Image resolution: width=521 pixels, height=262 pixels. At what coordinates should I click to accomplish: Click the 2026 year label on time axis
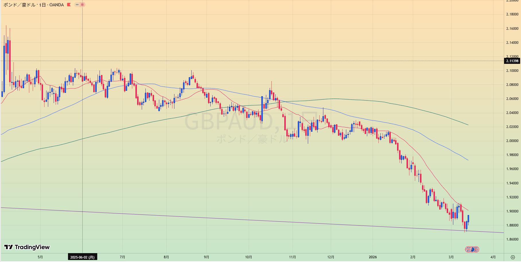tap(373, 257)
